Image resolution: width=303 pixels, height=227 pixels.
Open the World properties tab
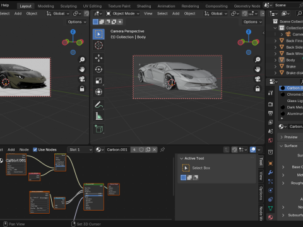coord(270,141)
